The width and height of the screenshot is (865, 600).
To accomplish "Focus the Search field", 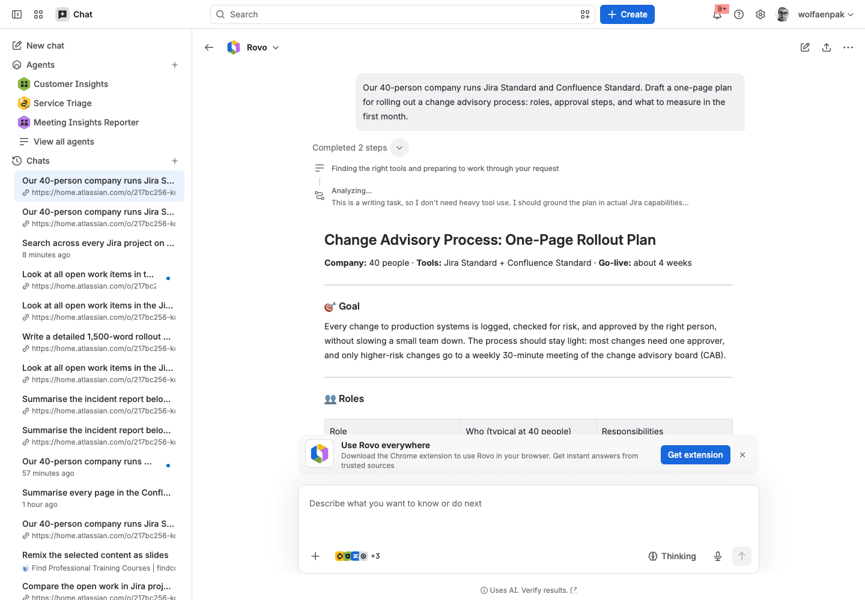I will point(402,14).
